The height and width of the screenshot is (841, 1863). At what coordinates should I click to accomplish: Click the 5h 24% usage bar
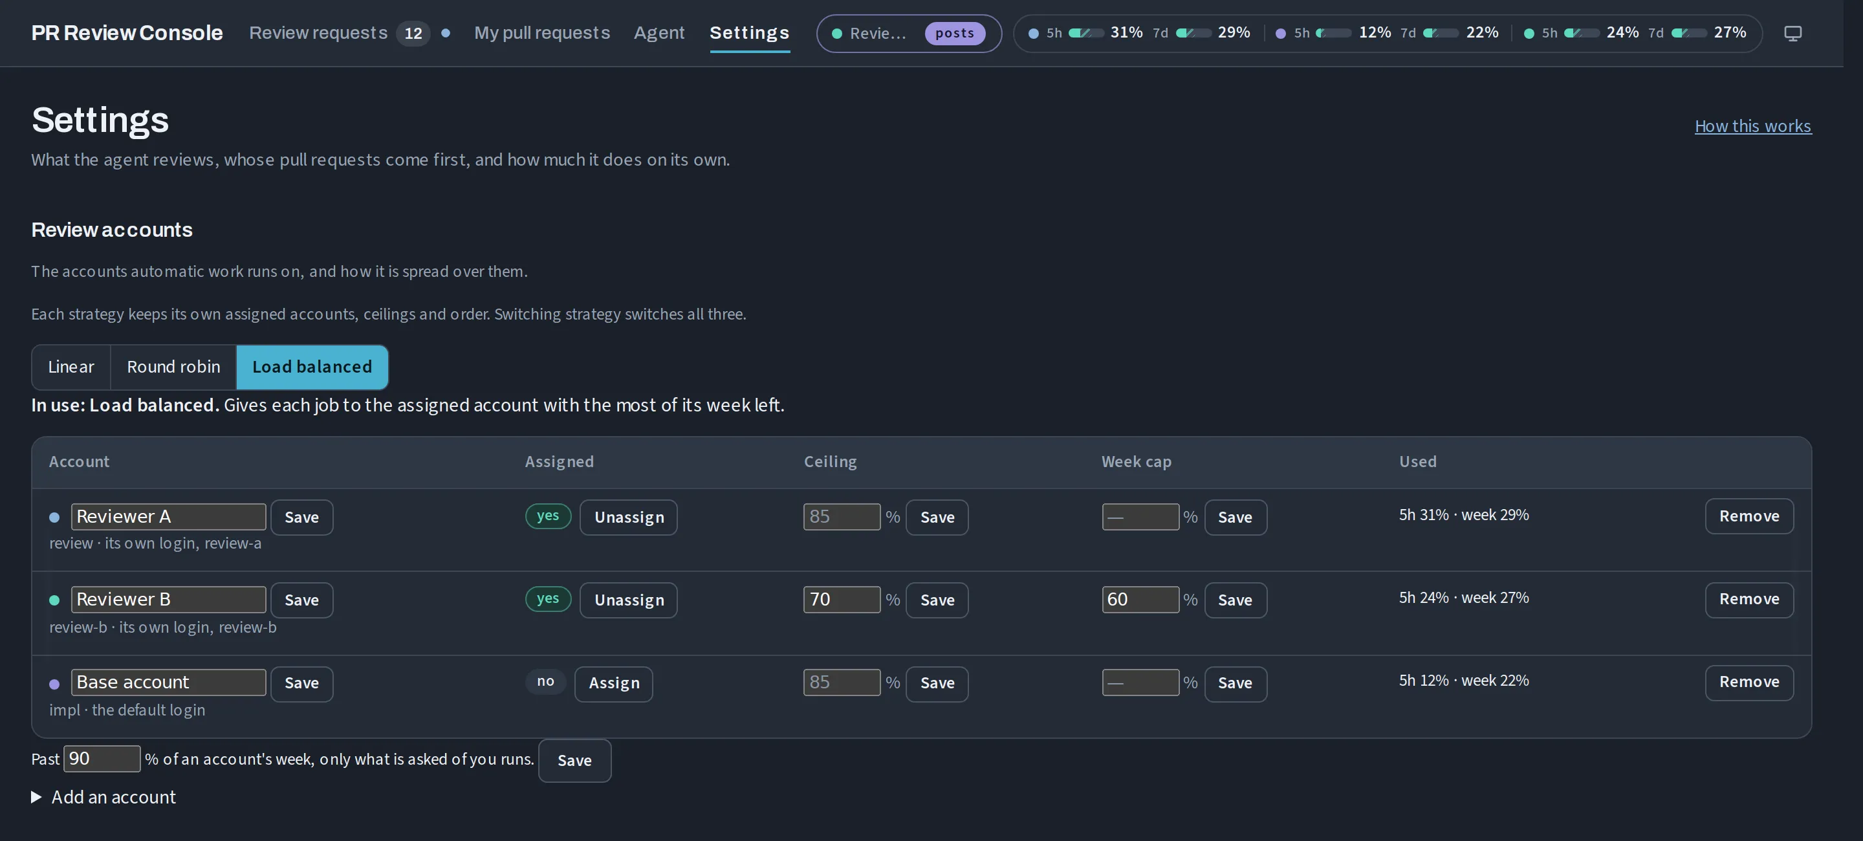coord(1581,33)
